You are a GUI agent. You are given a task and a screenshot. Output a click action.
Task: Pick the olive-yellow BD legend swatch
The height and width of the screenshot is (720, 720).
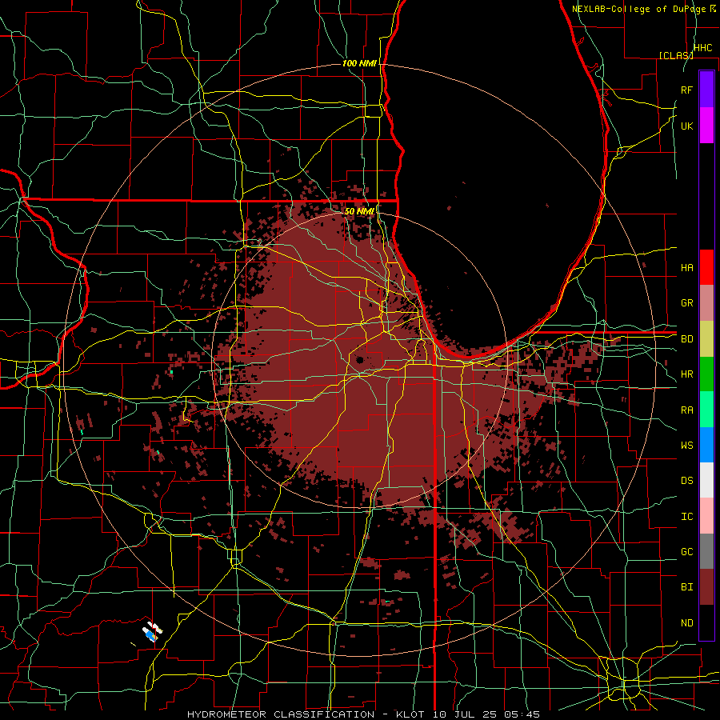706,339
